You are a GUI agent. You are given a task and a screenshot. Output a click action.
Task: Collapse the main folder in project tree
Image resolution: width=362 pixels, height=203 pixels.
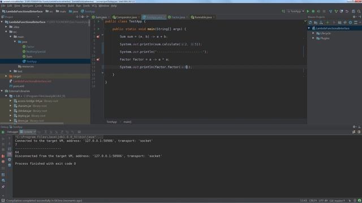11,37
